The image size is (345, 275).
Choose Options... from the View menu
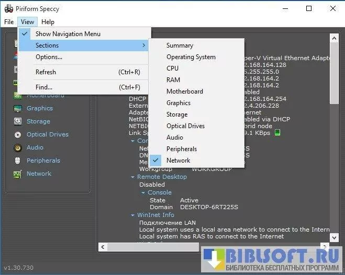49,57
